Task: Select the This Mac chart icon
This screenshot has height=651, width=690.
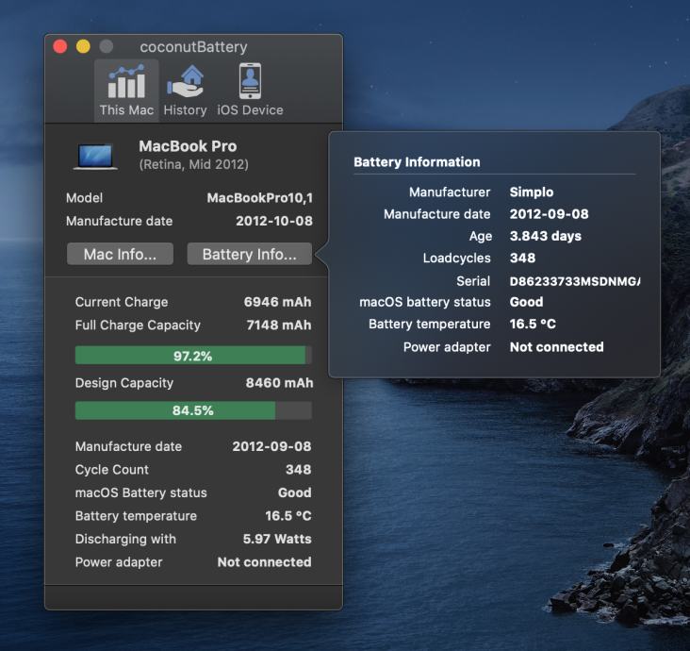Action: pos(126,83)
